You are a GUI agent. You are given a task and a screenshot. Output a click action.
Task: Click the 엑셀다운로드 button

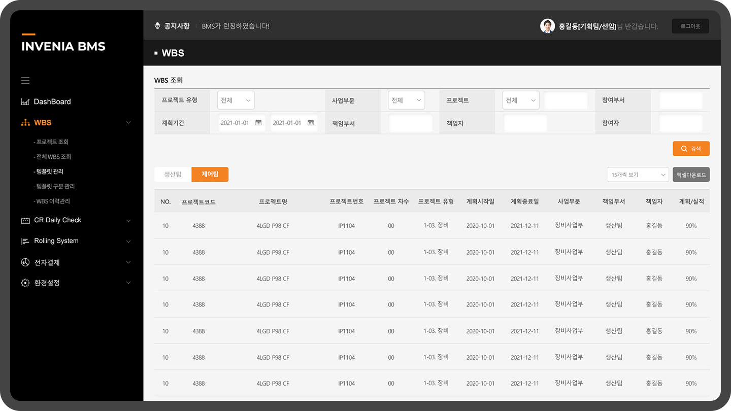[x=691, y=175]
